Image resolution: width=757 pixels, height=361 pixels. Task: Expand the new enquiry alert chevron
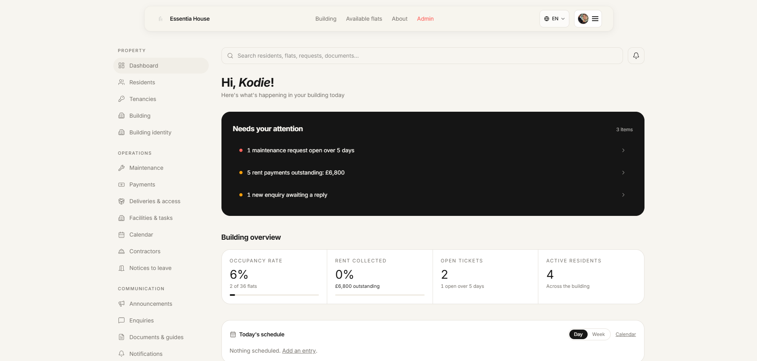point(623,195)
